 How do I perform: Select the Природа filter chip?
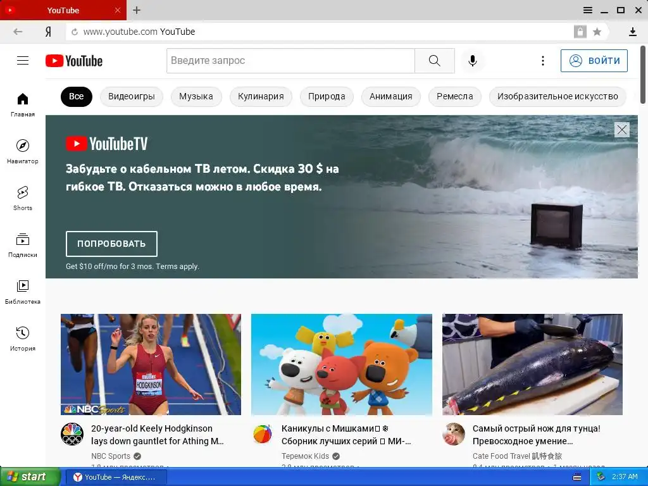pyautogui.click(x=327, y=97)
